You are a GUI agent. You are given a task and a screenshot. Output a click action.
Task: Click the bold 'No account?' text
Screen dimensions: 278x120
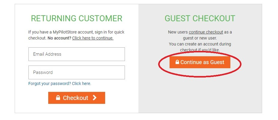click(x=59, y=38)
